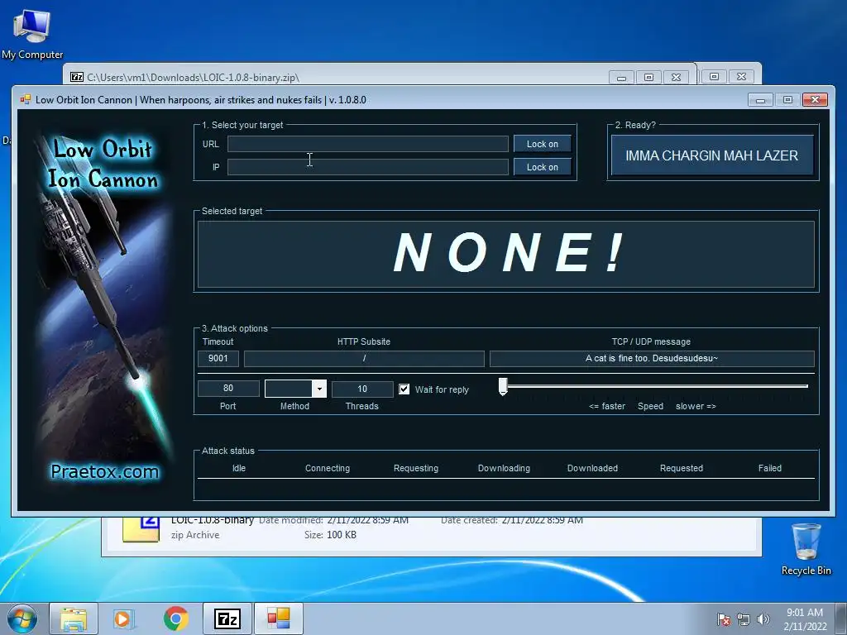Click the 7-Zip icon in 7-Zip window title

tap(77, 77)
